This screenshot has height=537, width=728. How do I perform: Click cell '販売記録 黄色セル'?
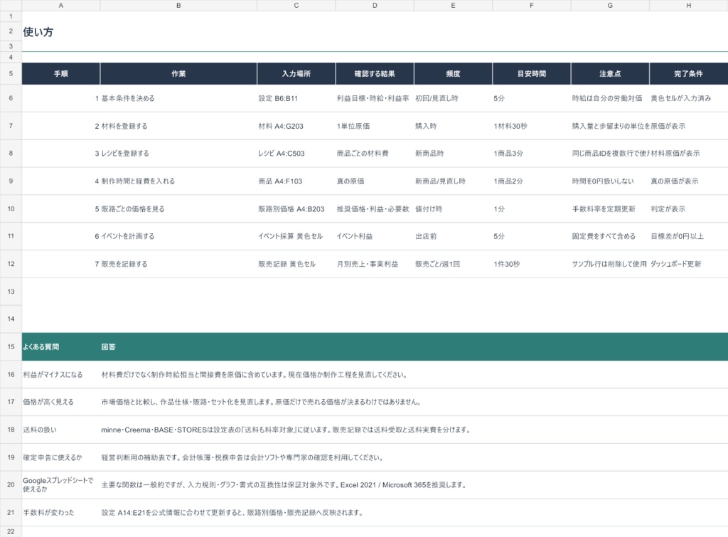click(x=296, y=264)
